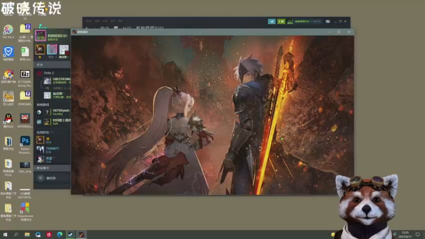Viewport: 425px width, 239px height.
Task: Click the Windows Start button
Action: coord(5,235)
